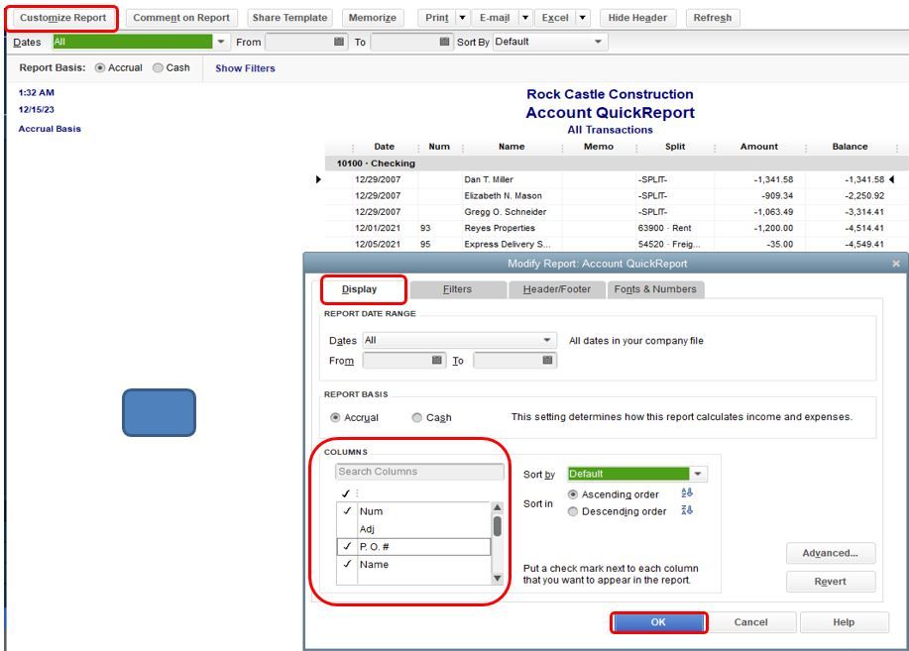Screen dimensions: 909x651
Task: Click Show Filters link
Action: (245, 68)
